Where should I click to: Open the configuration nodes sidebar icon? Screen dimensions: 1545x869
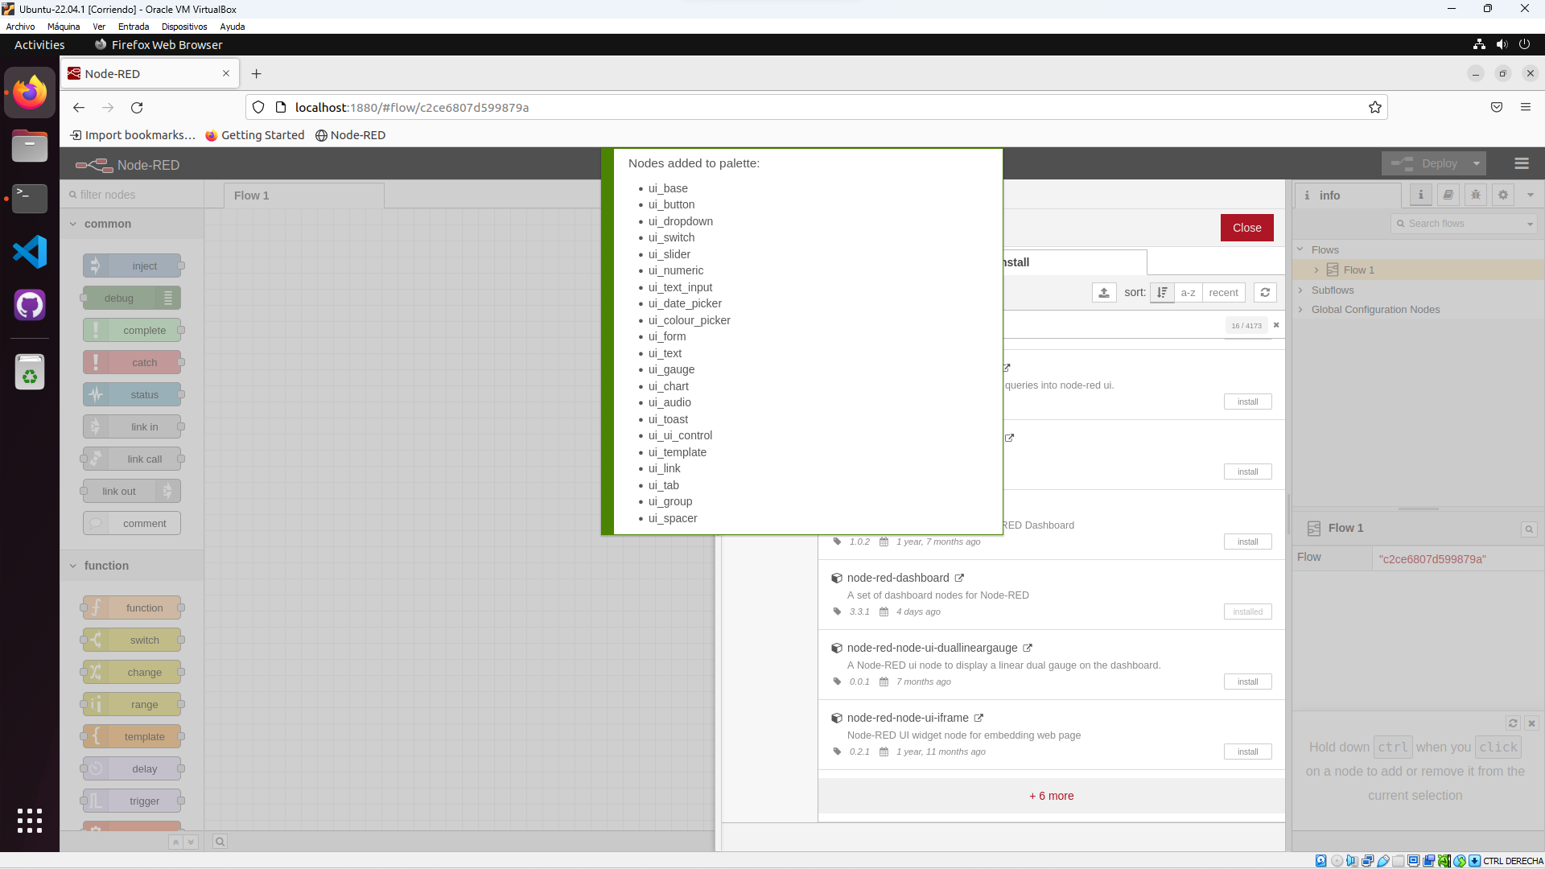1502,195
